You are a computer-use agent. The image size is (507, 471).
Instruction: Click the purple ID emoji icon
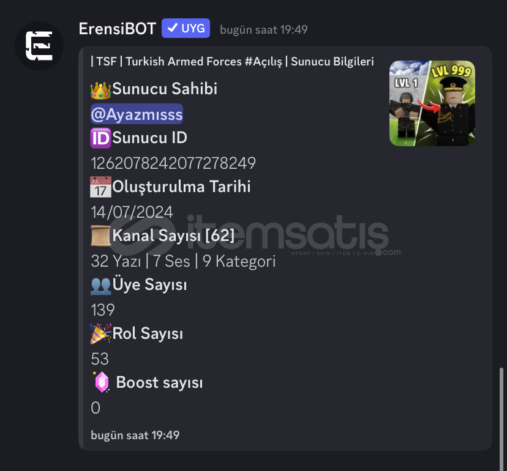point(100,138)
